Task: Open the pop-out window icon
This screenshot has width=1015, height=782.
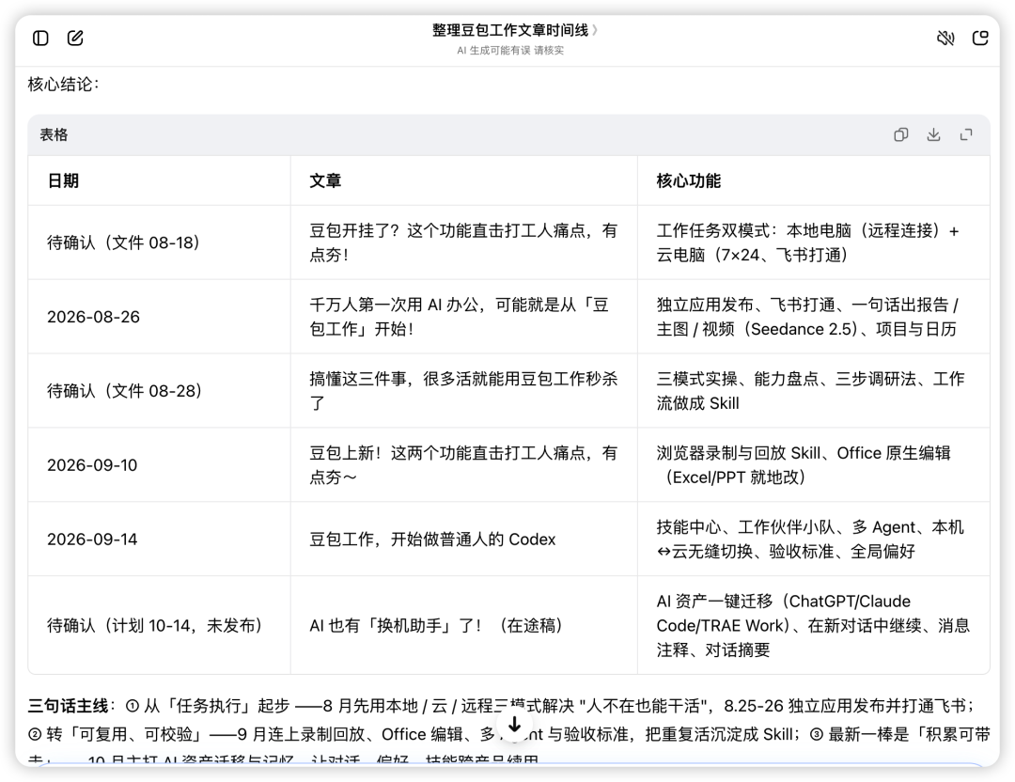Action: point(980,39)
